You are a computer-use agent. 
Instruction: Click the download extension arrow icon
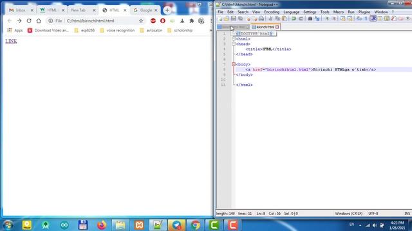[182, 21]
